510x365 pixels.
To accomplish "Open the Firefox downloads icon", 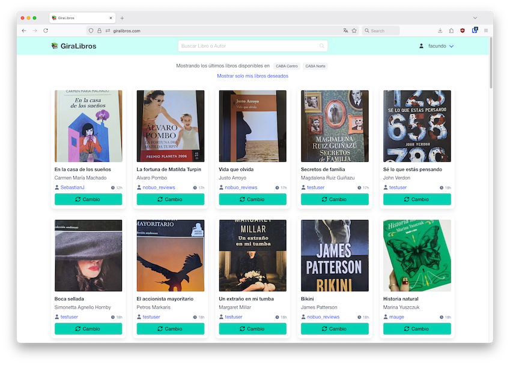I will pos(441,31).
